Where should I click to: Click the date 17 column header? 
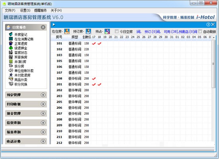click(94, 37)
